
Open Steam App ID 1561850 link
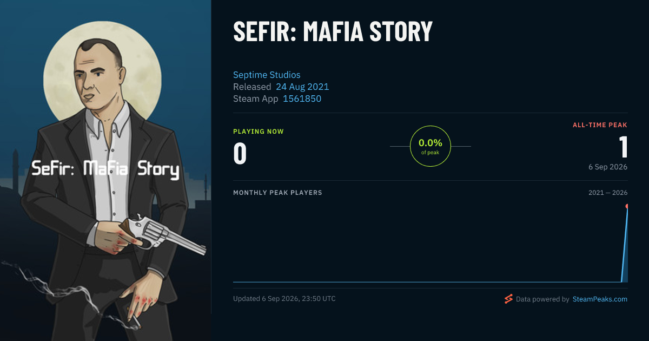pos(302,99)
